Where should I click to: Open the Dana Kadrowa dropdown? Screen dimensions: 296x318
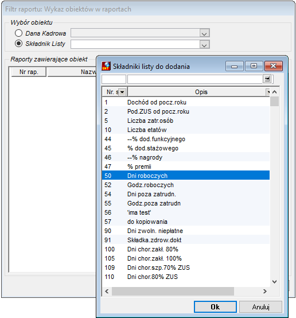coord(204,33)
